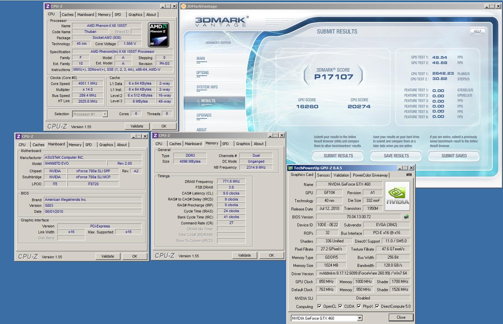Click the SUBMIT SAVED button

tap(454, 156)
